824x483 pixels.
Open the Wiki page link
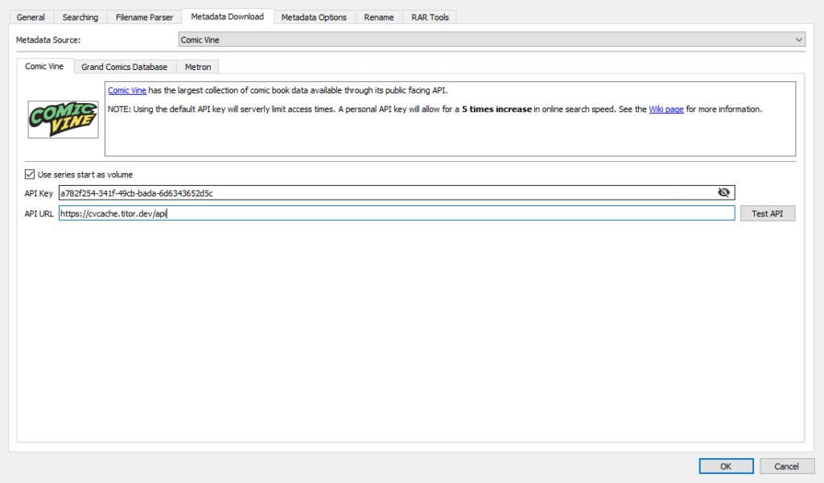pyautogui.click(x=666, y=109)
